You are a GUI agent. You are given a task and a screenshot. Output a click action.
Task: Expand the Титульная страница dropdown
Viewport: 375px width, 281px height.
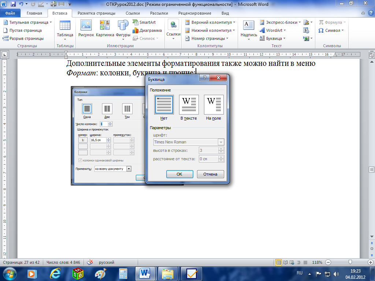[51, 22]
